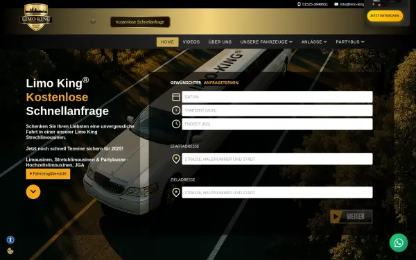The width and height of the screenshot is (416, 260).
Task: Go to the Home menu item
Action: pos(167,42)
